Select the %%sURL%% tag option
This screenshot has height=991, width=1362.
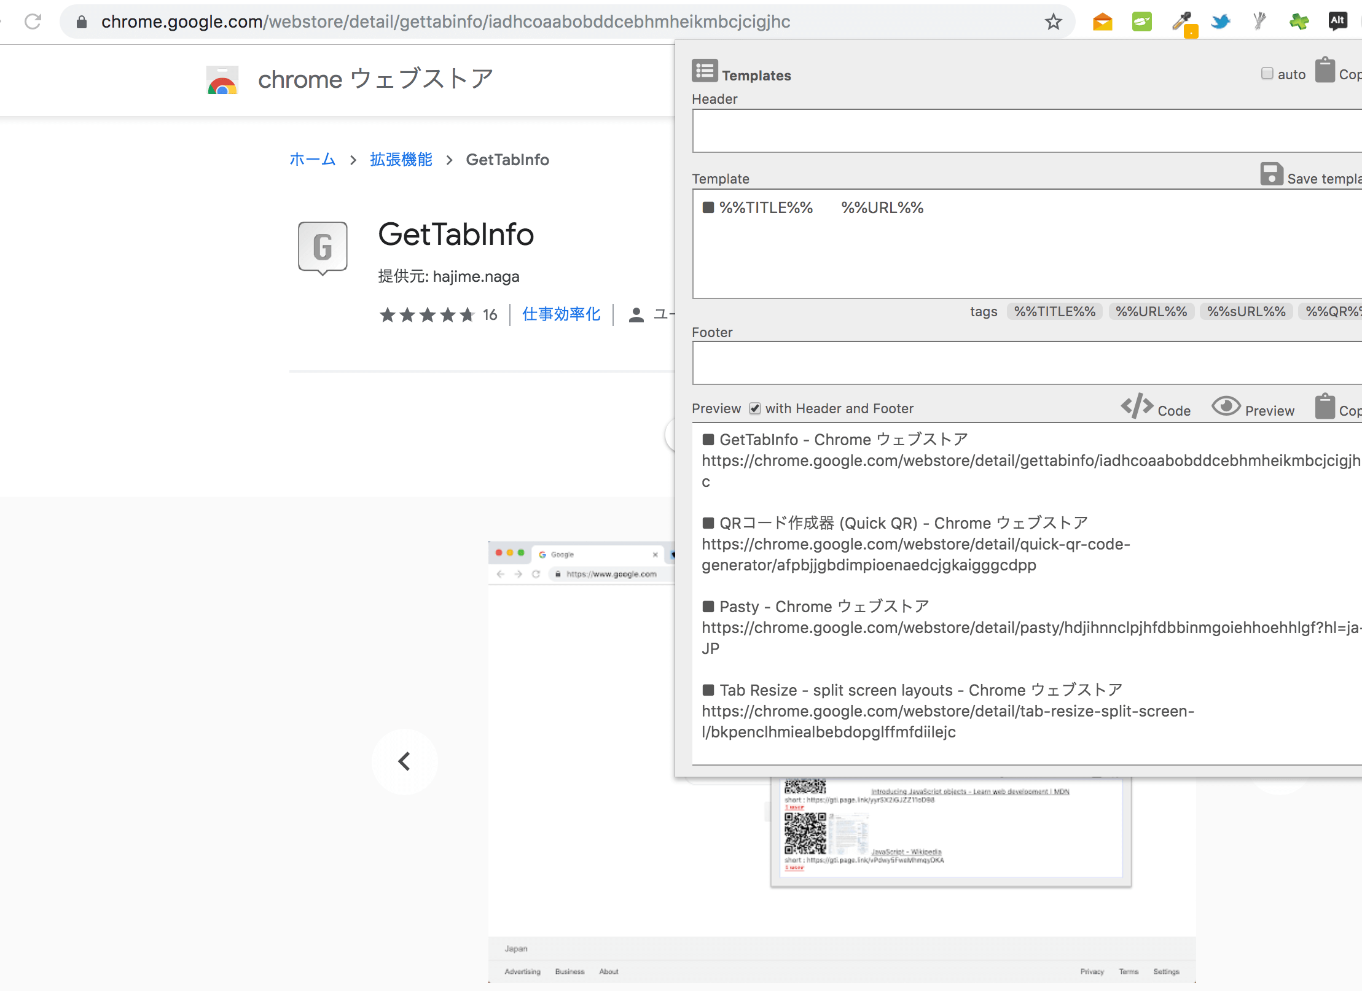[x=1243, y=311]
